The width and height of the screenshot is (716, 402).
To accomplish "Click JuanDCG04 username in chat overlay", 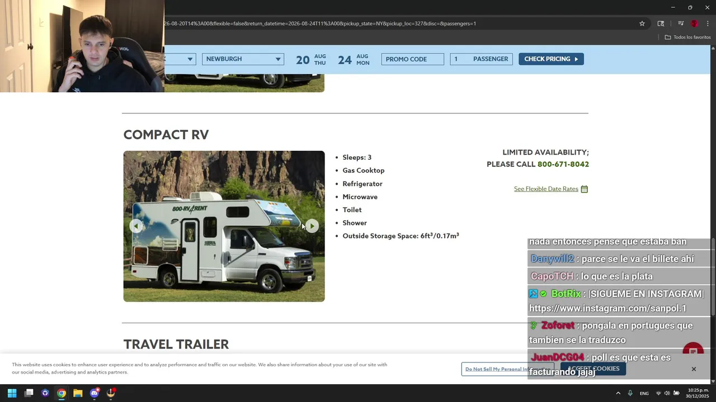I will (x=558, y=357).
